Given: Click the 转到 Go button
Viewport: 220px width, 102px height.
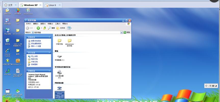Looking at the screenshot, I should point(127,32).
